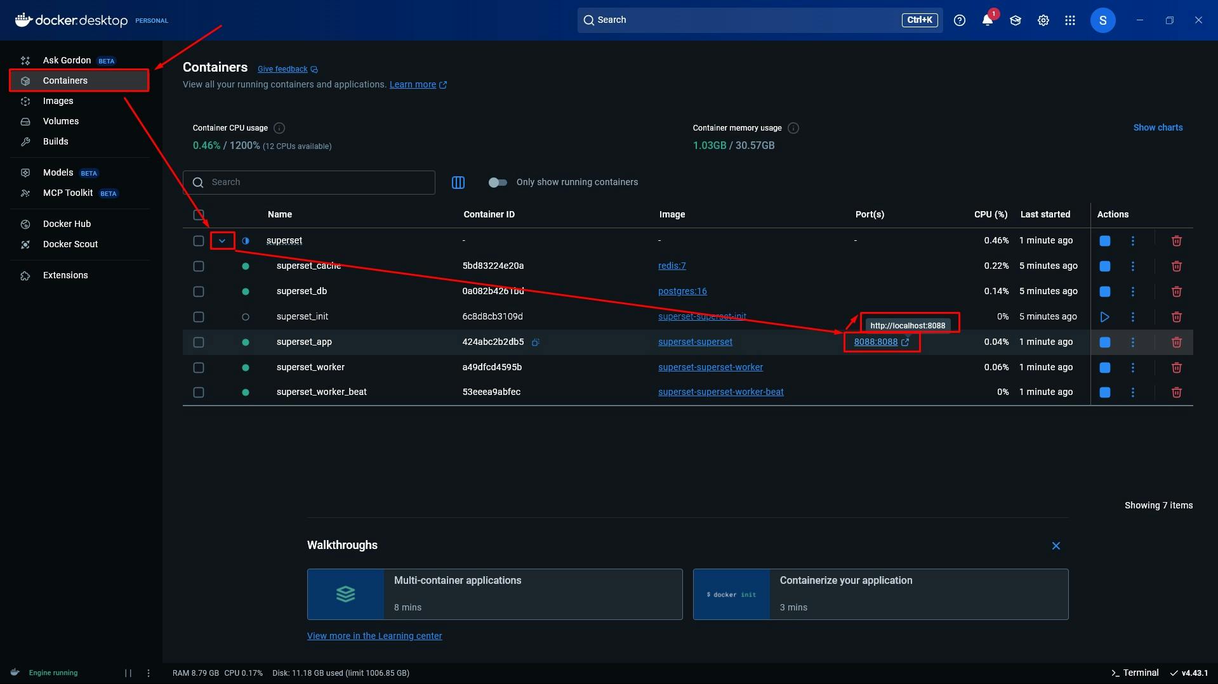1218x684 pixels.
Task: Delete the superset_cache container
Action: point(1177,266)
